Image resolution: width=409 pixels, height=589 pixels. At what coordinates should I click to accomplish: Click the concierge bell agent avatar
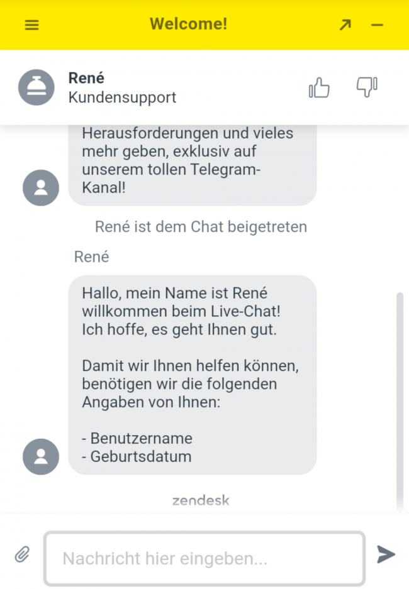(37, 87)
